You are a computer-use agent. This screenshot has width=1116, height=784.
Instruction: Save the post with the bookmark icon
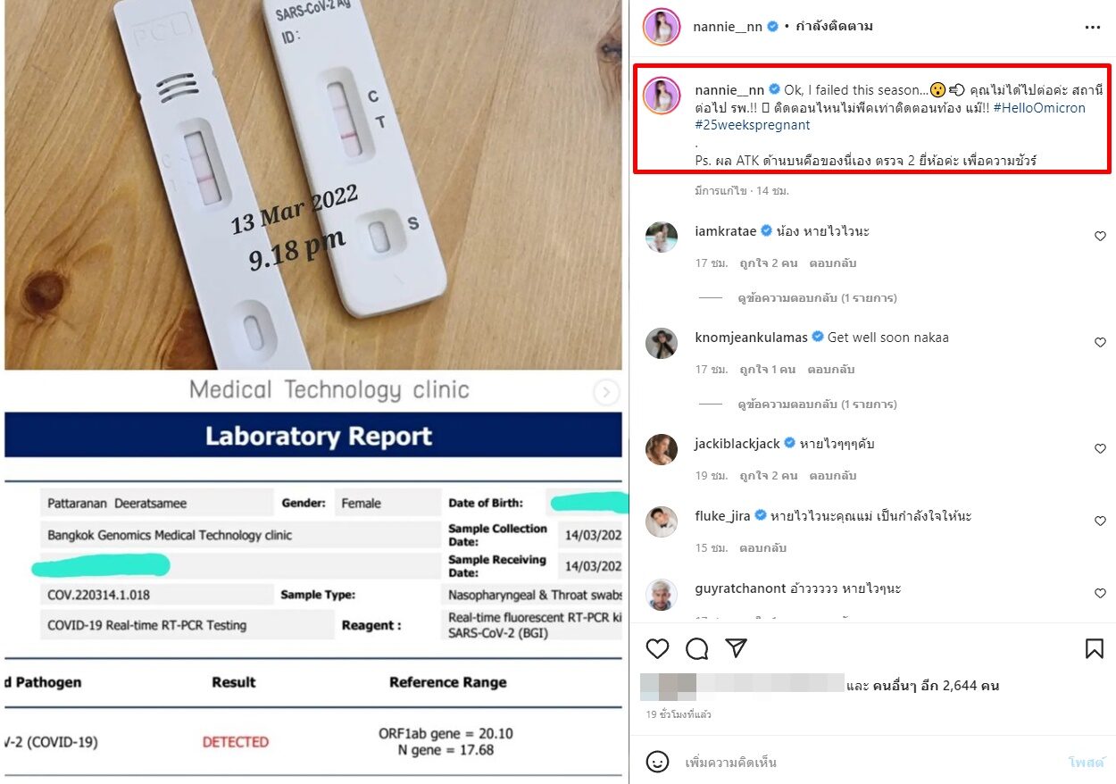click(x=1095, y=648)
